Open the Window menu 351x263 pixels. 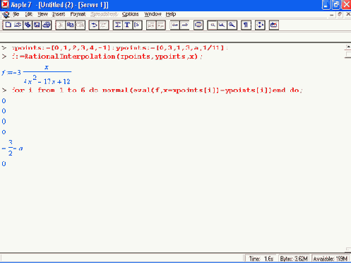tap(153, 14)
